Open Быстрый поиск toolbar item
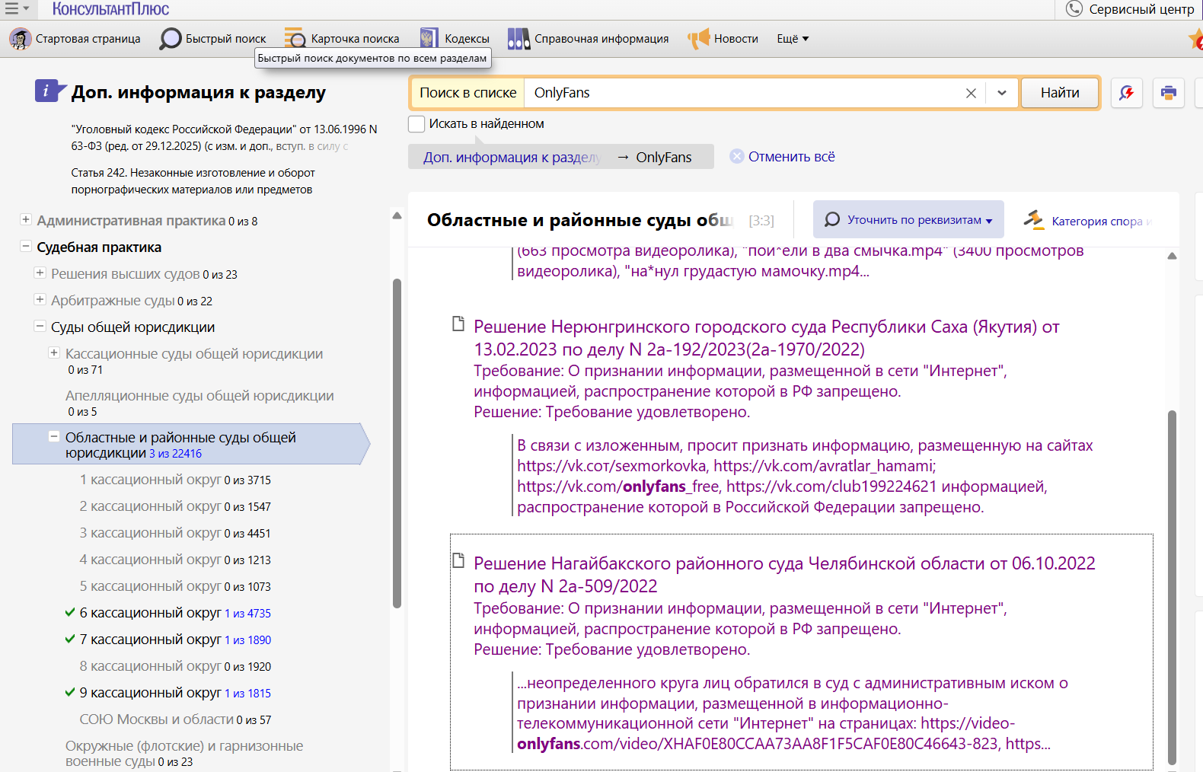Viewport: 1203px width, 772px height. point(213,39)
